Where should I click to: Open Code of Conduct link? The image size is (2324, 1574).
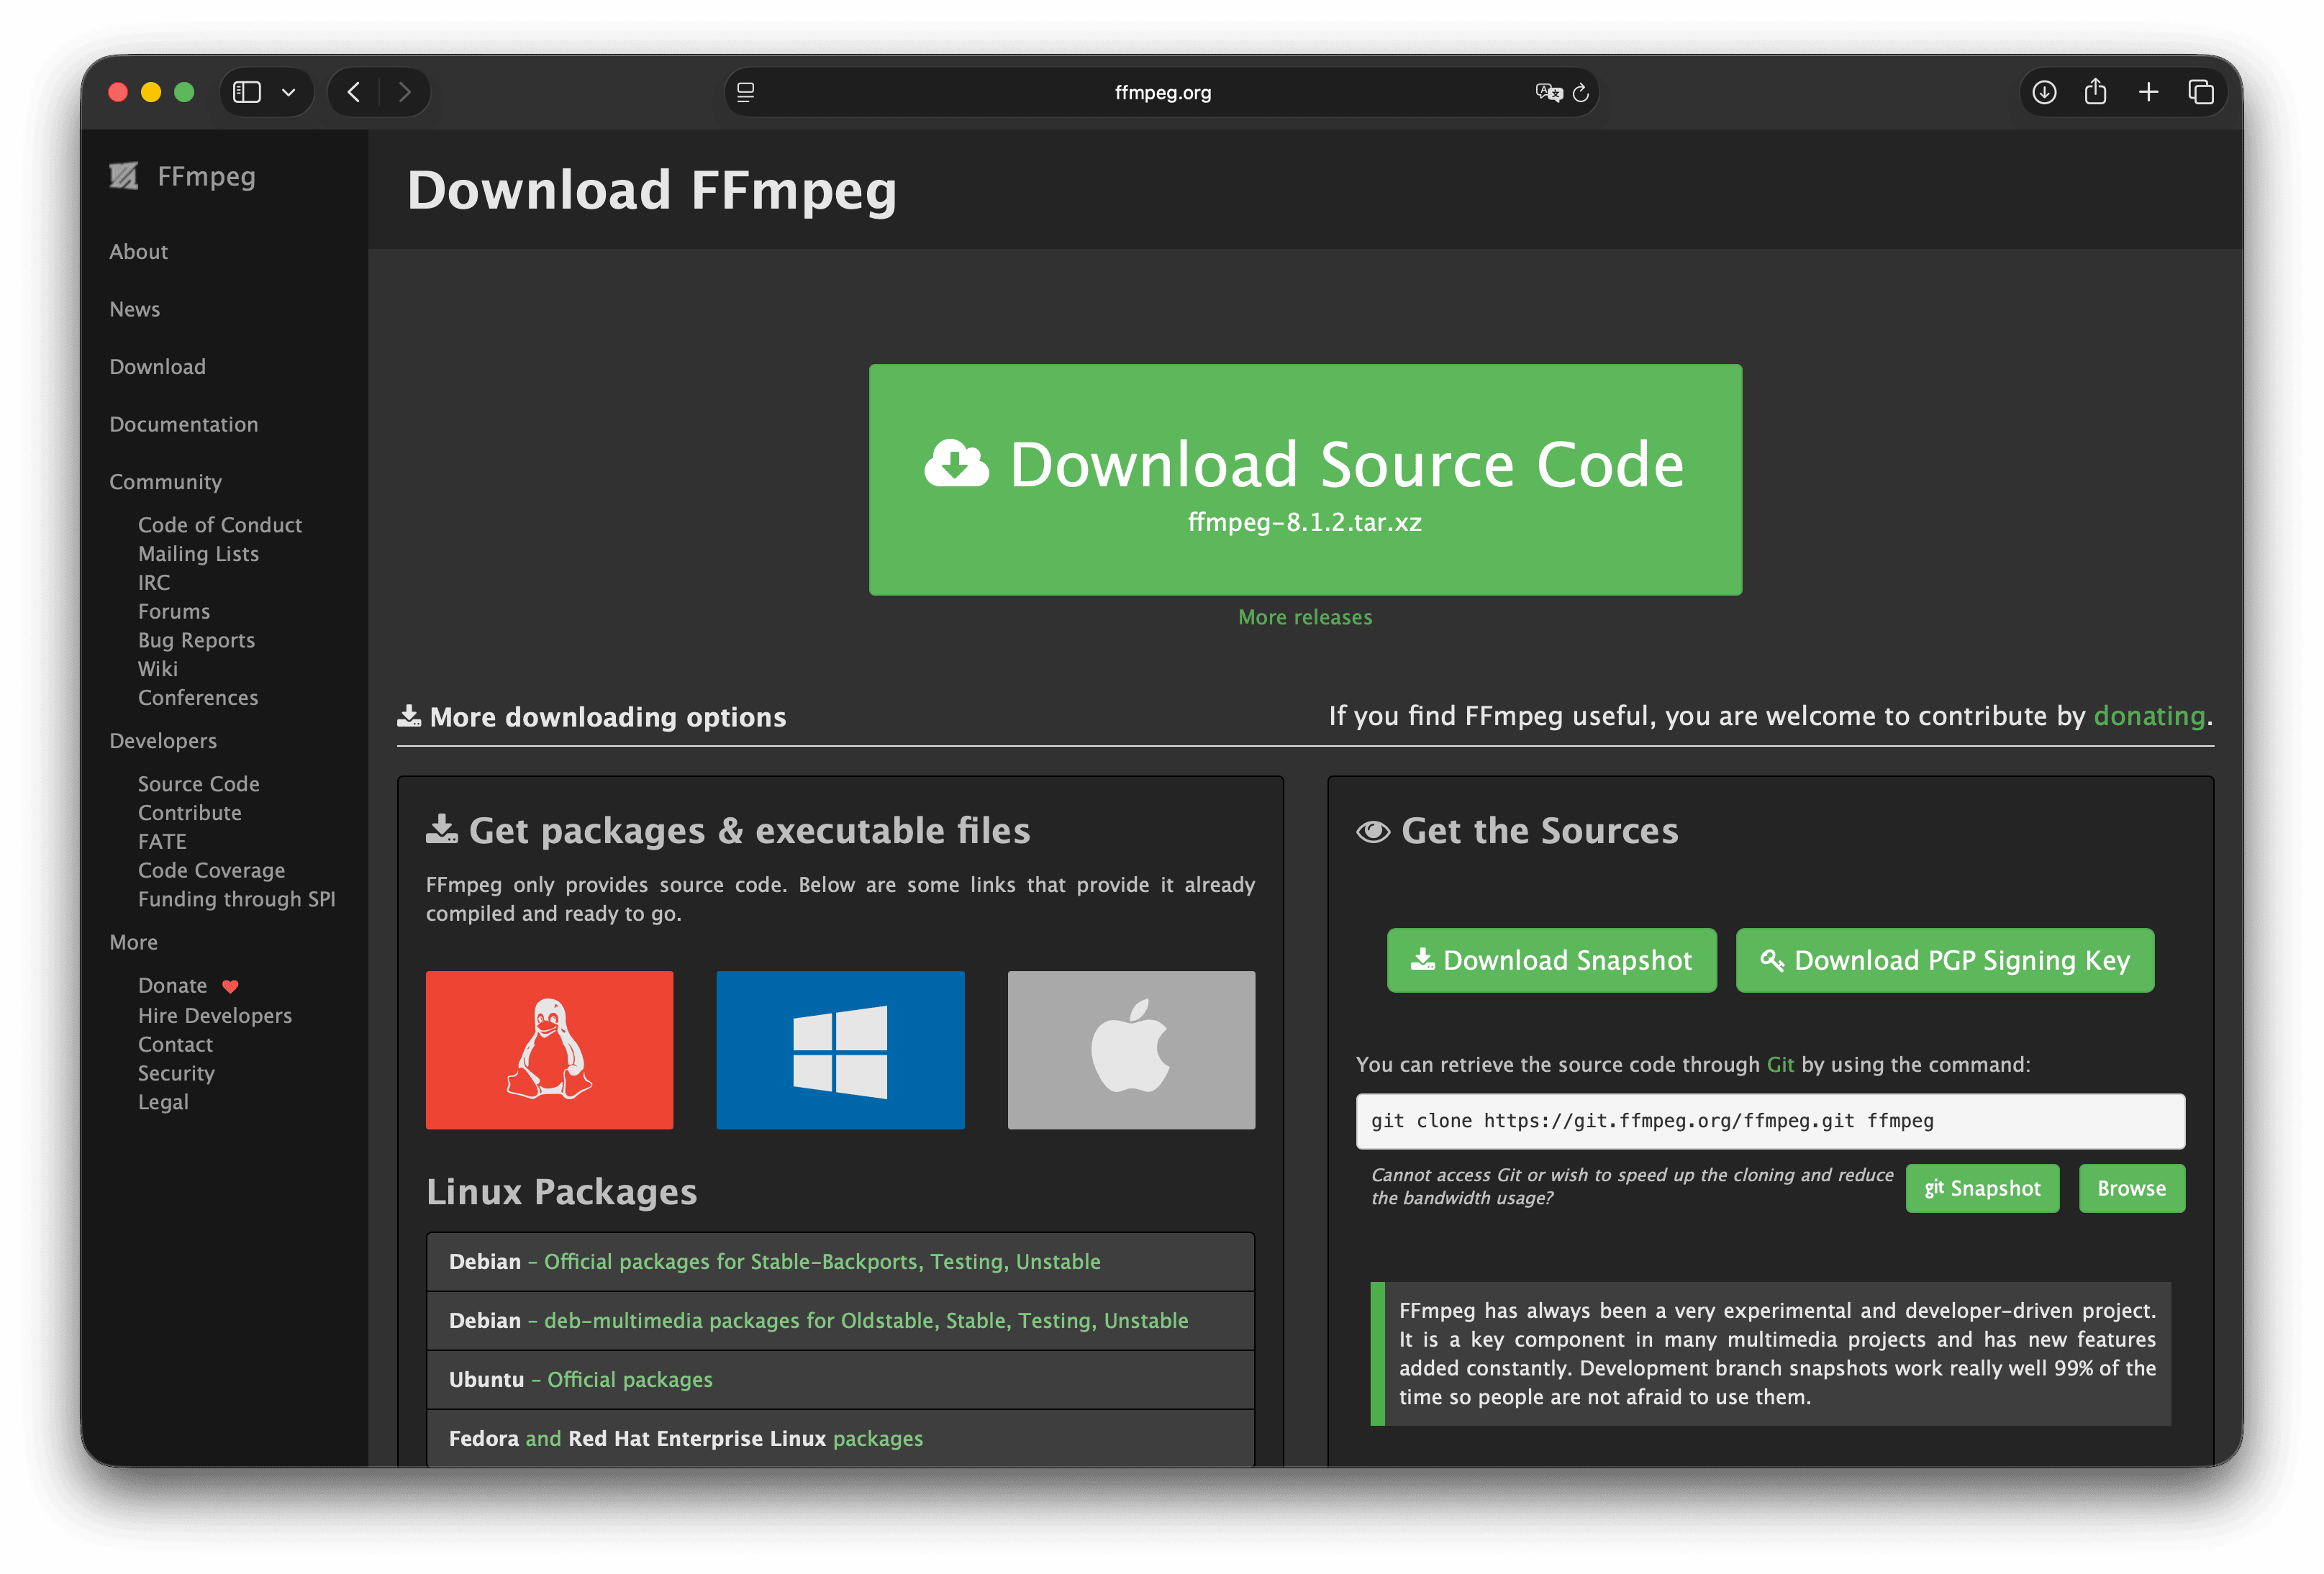220,525
